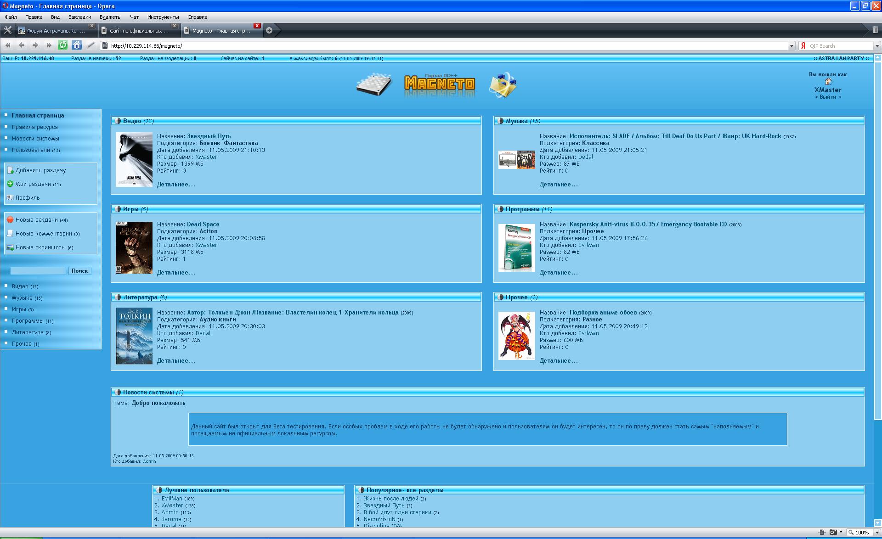882x539 pixels.
Task: Click the icon beside Добавить раздачу
Action: pos(10,170)
